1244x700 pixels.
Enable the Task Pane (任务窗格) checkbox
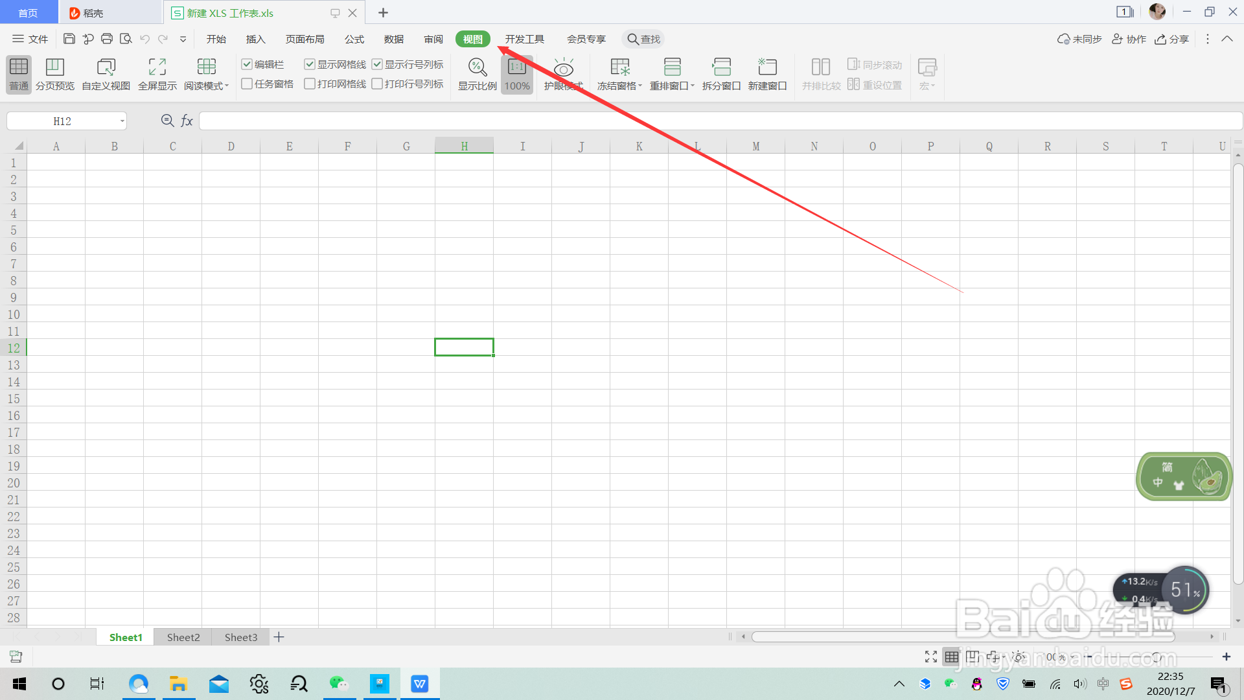pos(247,84)
